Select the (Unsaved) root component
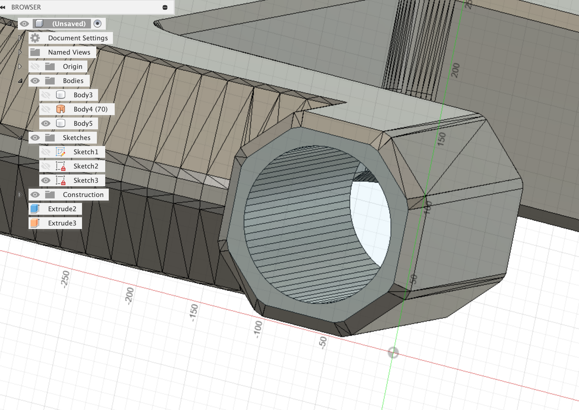579x410 pixels. click(69, 24)
